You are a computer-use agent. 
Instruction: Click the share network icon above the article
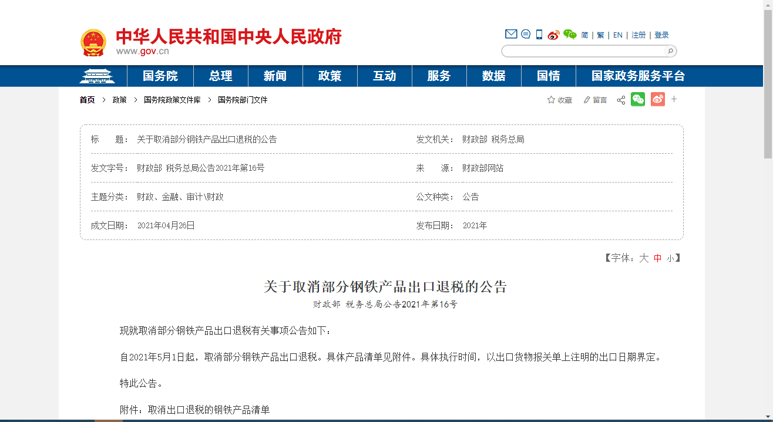coord(621,99)
